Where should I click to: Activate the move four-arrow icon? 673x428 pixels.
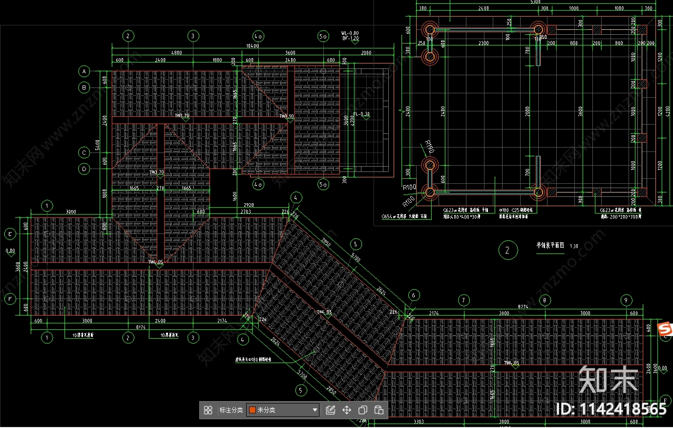click(x=347, y=410)
